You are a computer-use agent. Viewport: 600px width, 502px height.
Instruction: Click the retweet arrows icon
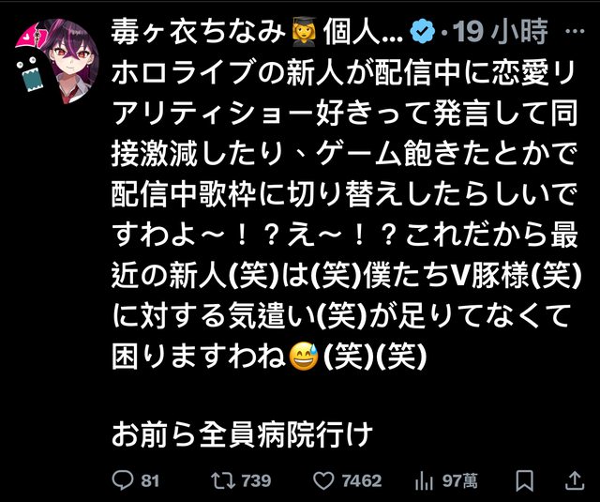coord(224,480)
